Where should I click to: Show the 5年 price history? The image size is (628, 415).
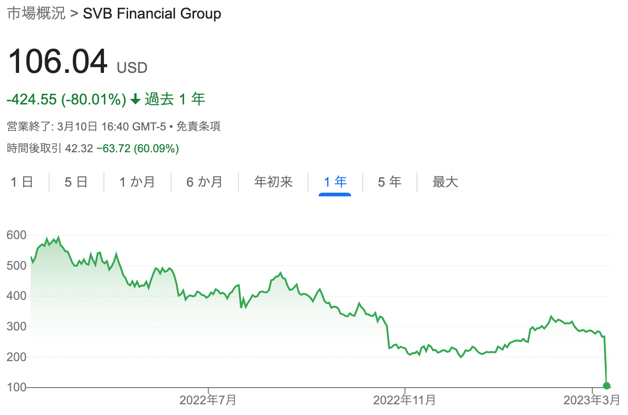[390, 182]
